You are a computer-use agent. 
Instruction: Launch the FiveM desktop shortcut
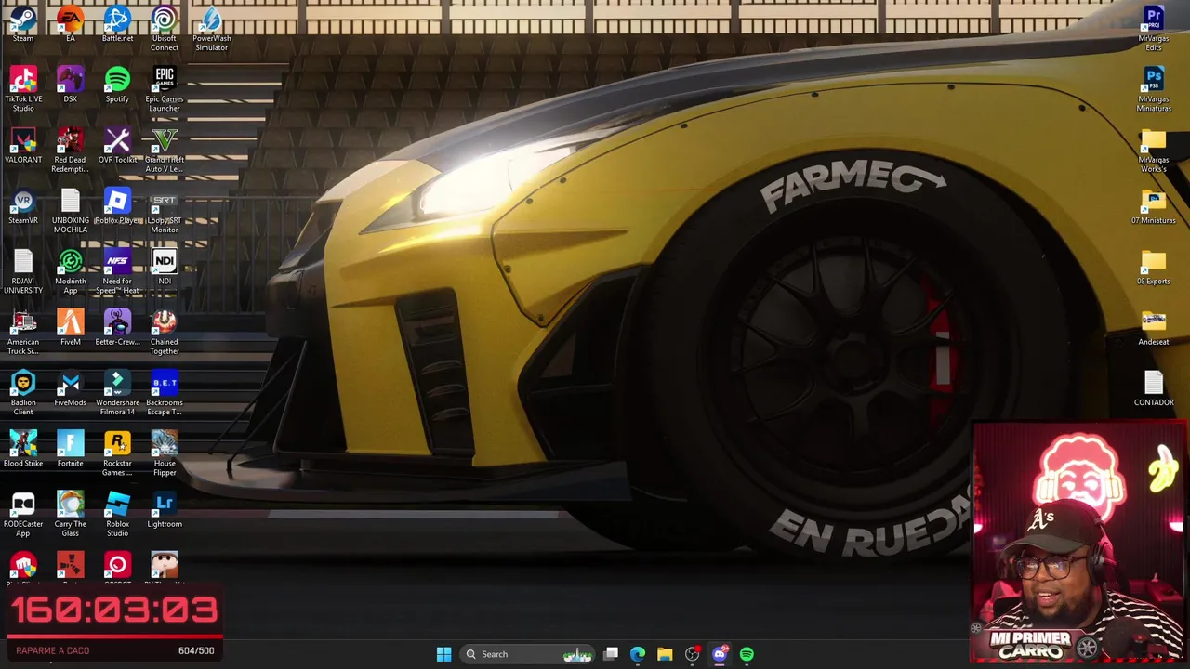71,328
